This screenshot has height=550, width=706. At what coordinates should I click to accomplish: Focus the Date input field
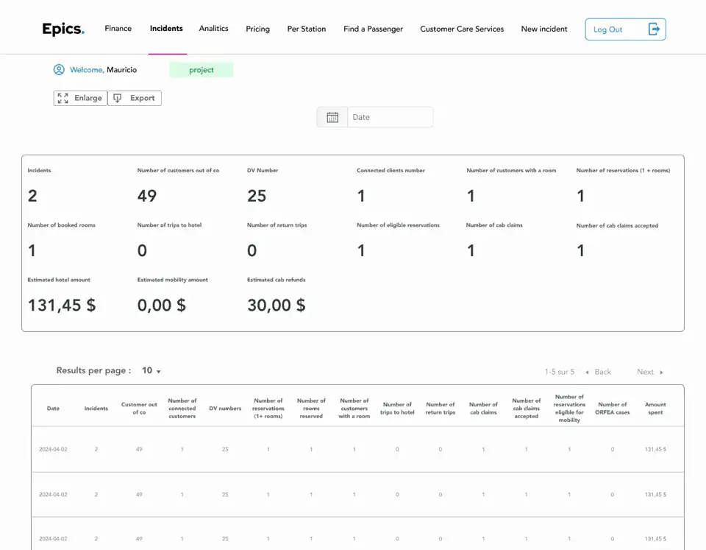point(390,117)
